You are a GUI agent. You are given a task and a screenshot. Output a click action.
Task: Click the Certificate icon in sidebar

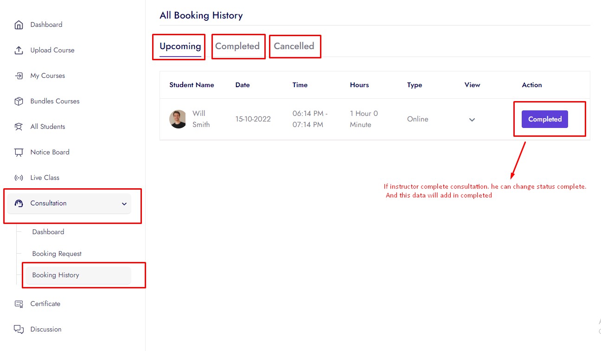point(19,304)
